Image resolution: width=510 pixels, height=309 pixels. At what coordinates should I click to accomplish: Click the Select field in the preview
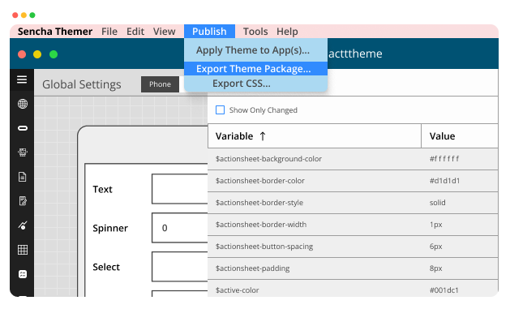pos(179,266)
